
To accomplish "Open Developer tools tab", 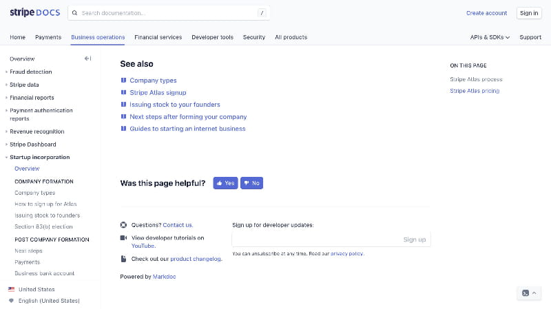I will (x=212, y=37).
